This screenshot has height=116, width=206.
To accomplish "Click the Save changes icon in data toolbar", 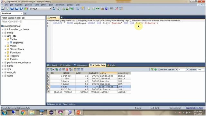I will [x=64, y=70].
